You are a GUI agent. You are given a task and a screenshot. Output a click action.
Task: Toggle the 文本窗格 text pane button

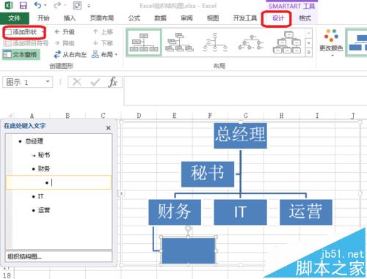coord(21,54)
